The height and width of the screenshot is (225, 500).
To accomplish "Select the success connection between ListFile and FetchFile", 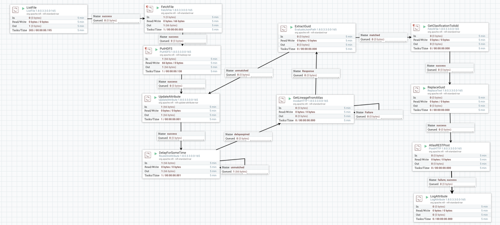I will (116, 18).
